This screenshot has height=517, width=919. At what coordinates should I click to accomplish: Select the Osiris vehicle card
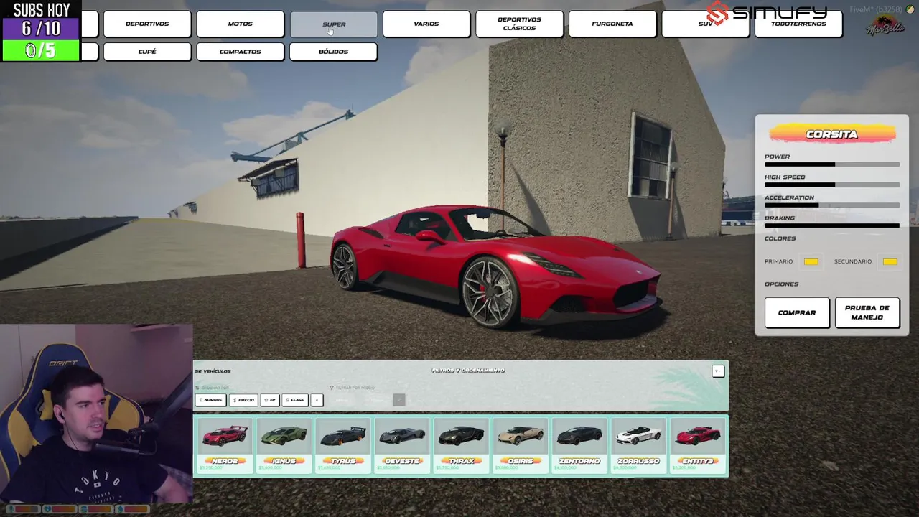521,445
